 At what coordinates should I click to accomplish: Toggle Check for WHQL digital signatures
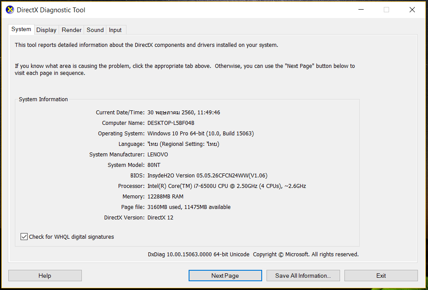(24, 237)
